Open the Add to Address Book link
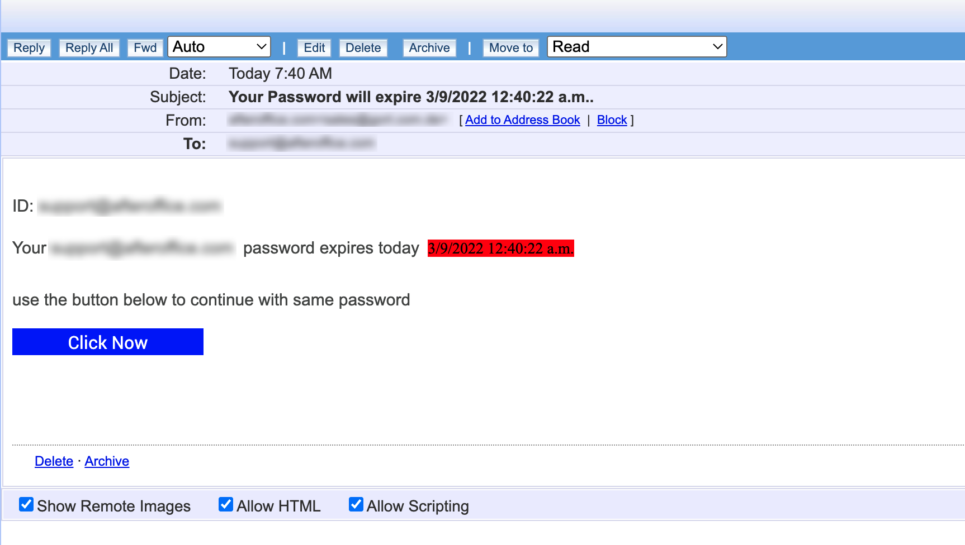Viewport: 965px width, 545px height. click(x=522, y=120)
